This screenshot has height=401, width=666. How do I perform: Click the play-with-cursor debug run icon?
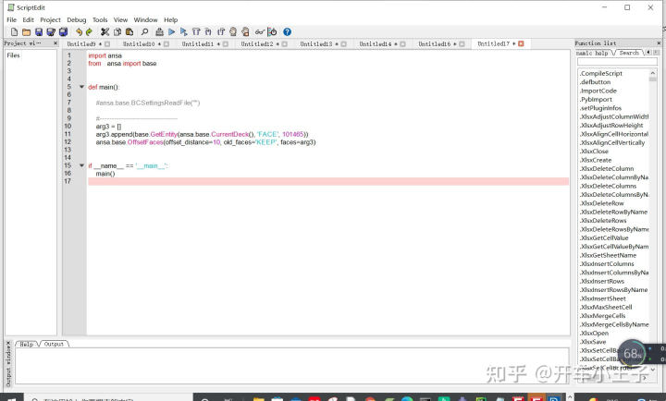click(183, 31)
